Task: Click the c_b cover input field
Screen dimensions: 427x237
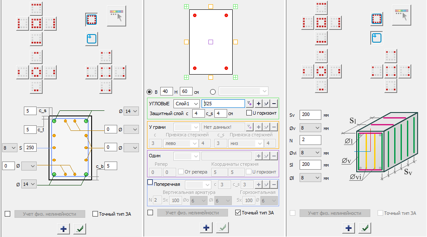Action: click(x=110, y=165)
